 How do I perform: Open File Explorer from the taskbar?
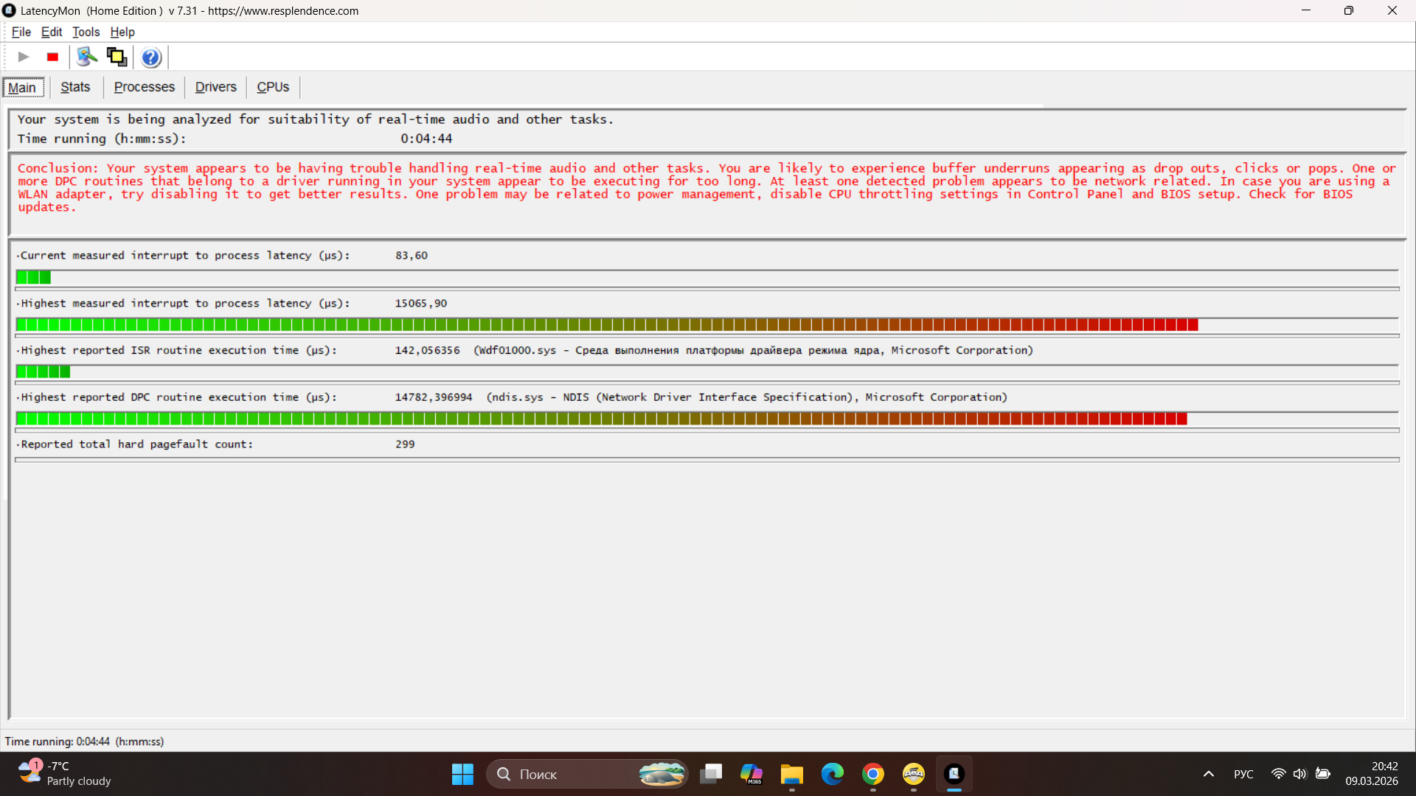(x=792, y=774)
